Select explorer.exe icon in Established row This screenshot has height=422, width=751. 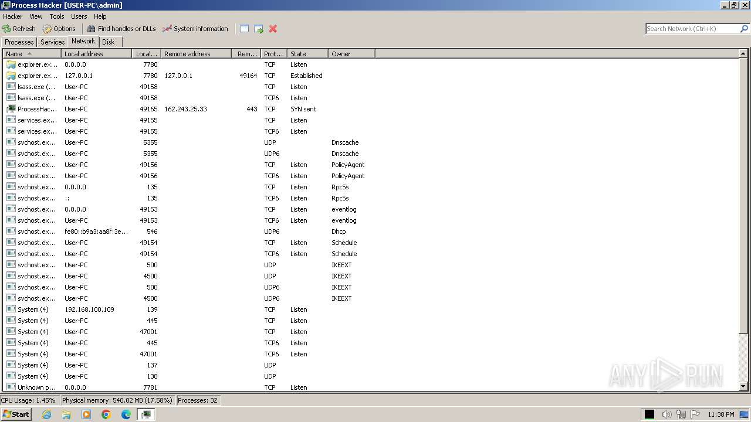[x=11, y=76]
